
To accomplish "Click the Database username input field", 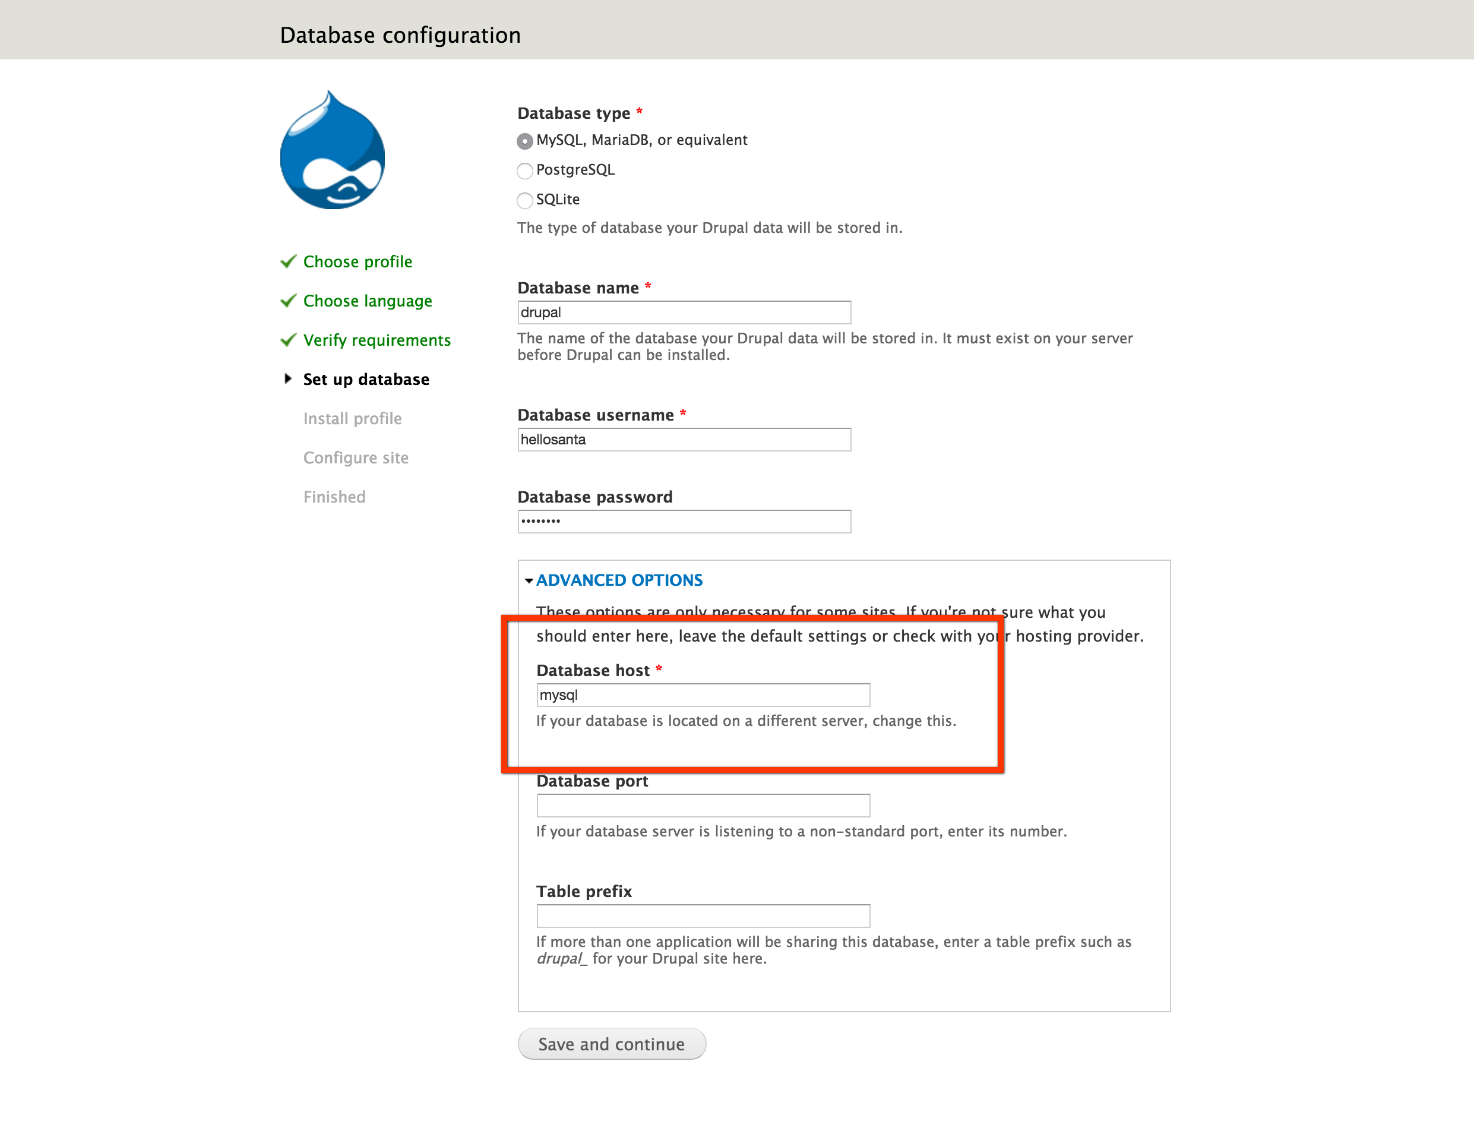I will pos(684,440).
